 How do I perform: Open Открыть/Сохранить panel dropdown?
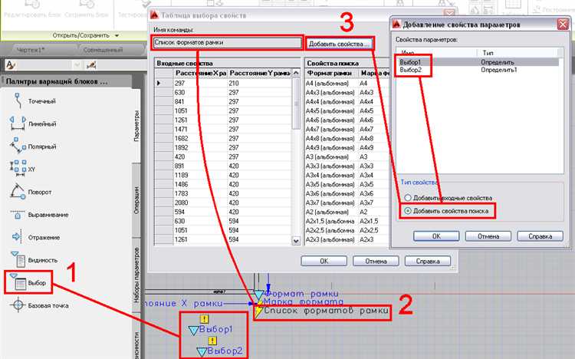pyautogui.click(x=86, y=35)
